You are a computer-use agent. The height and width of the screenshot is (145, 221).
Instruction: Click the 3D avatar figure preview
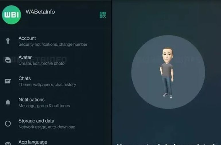pos(167,73)
